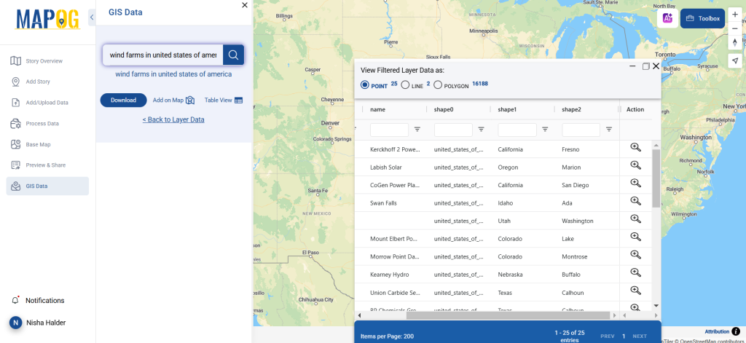Open the name column filter menu
Screen dimensions: 746x343
(417, 130)
